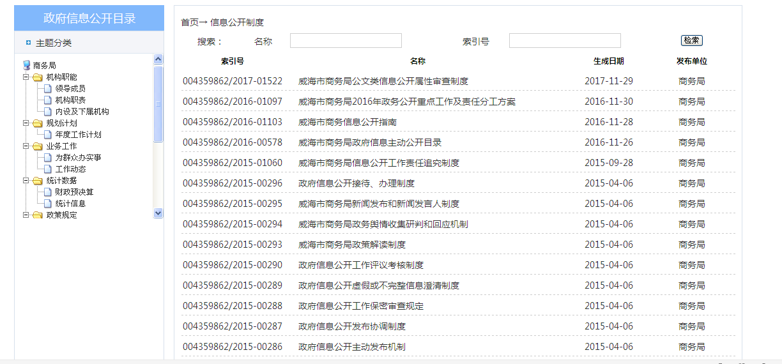Click the document icon beside 年度工作计划
Viewport: 782px width, 364px height.
pyautogui.click(x=47, y=135)
